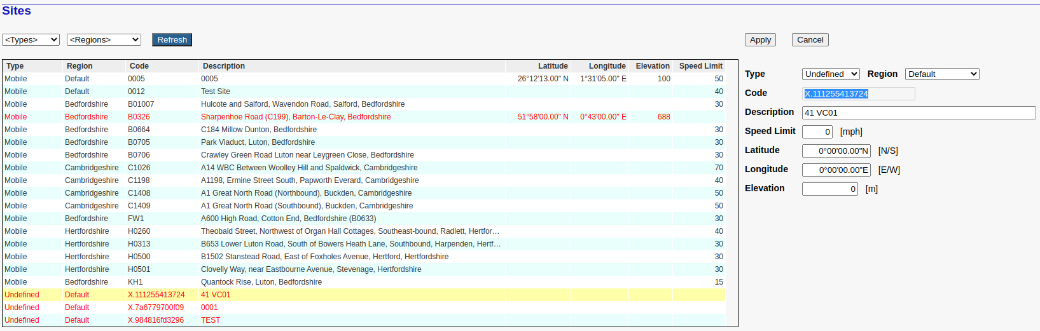Open the Region dropdown set to Default
Viewport: 1040px width, 331px height.
[941, 74]
